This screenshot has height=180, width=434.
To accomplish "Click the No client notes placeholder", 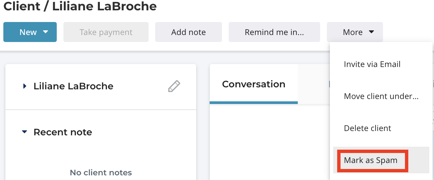I will click(101, 173).
